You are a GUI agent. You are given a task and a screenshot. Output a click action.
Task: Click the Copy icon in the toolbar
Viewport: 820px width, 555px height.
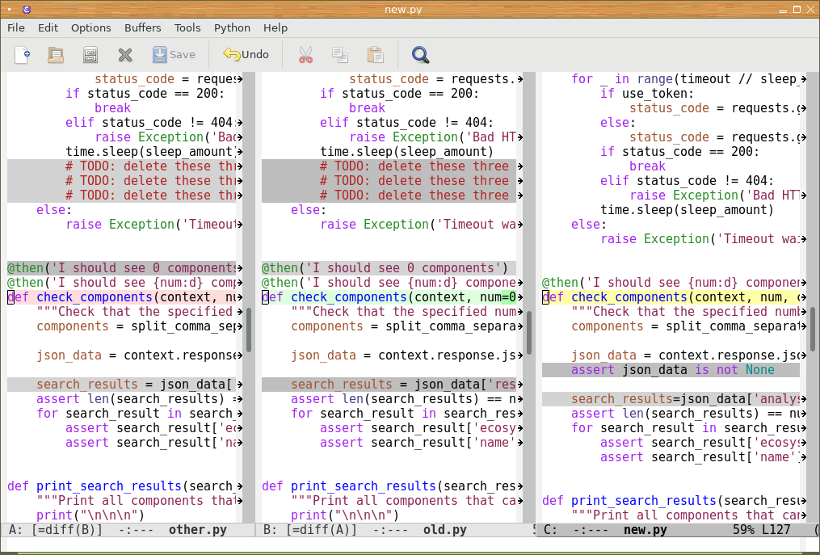(x=339, y=55)
